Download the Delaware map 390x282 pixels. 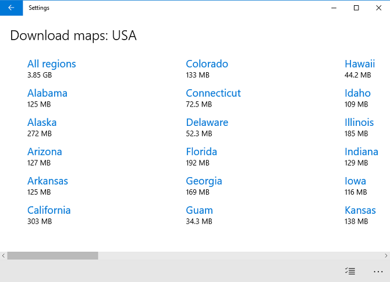coord(207,122)
